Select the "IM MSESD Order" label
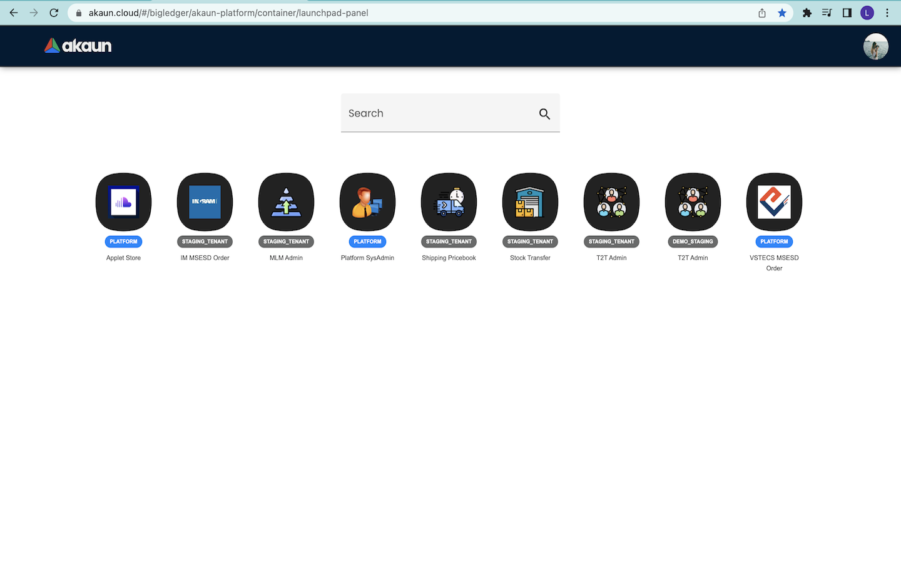 click(205, 258)
